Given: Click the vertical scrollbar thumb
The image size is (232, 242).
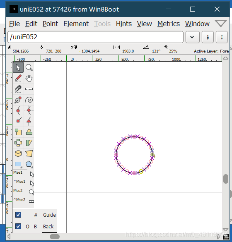Looking at the screenshot, I should click(x=226, y=179).
